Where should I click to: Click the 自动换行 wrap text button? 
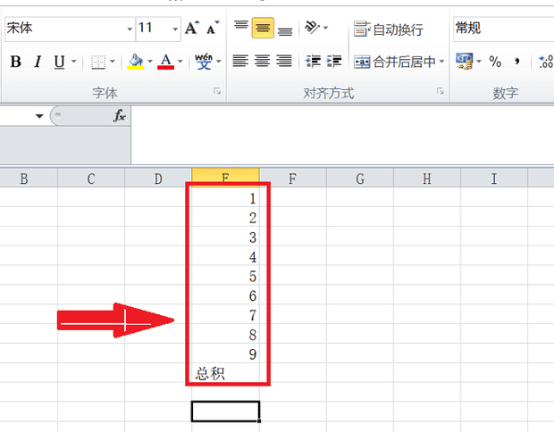389,29
